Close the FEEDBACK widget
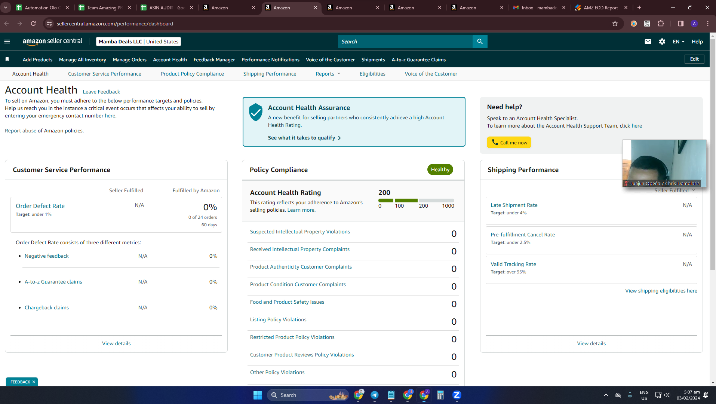 pos(34,382)
